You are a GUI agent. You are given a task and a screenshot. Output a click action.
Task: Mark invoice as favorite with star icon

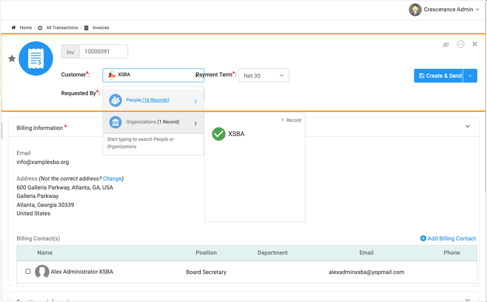coord(12,59)
